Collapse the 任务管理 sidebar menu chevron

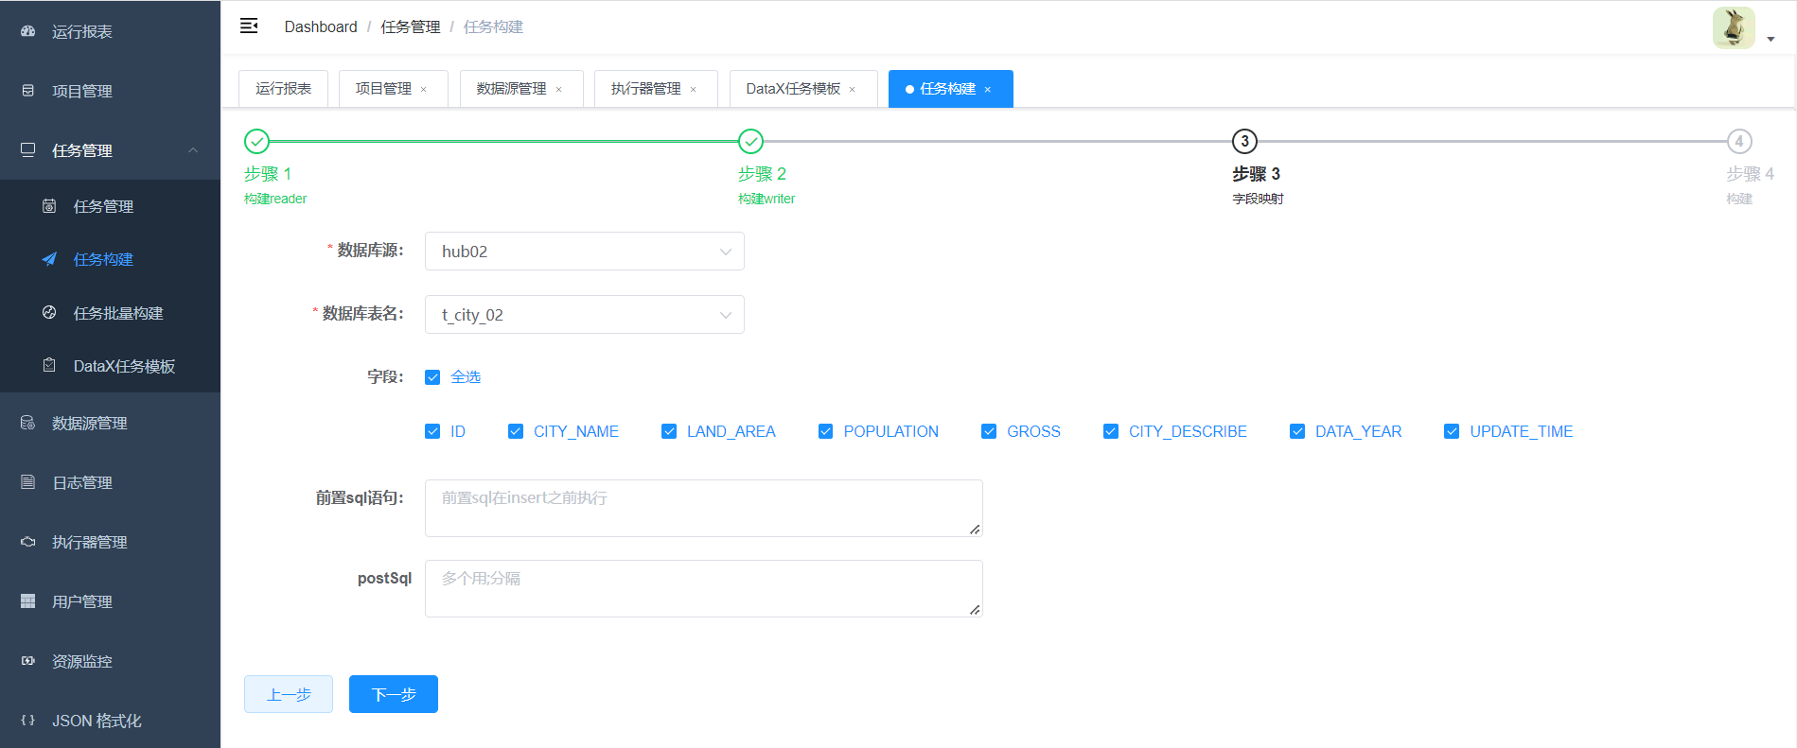[193, 150]
